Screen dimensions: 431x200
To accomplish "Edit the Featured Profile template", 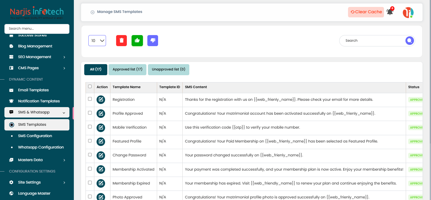I will [x=101, y=141].
